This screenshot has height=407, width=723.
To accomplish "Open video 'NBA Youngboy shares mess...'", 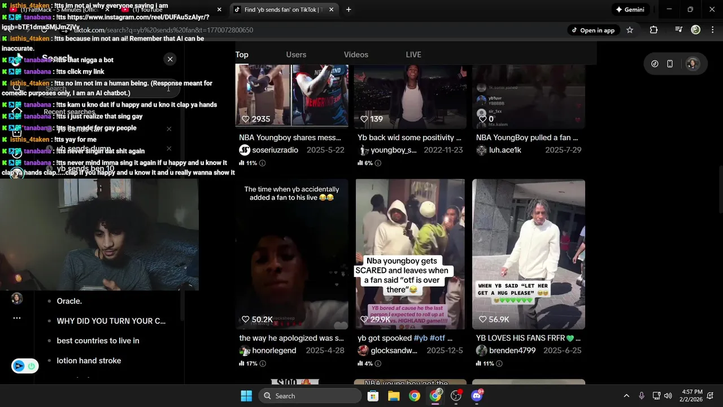I will (x=290, y=137).
